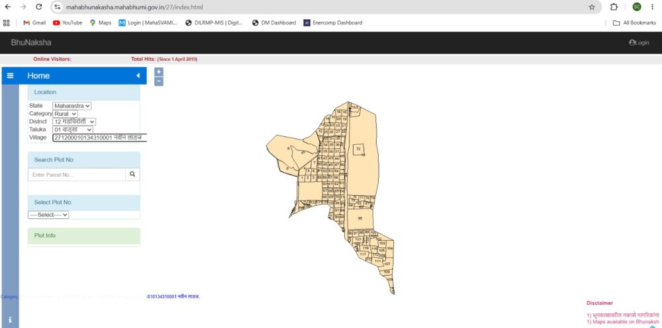The height and width of the screenshot is (328, 662).
Task: Reload the BhuNaksha page
Action: 39,7
